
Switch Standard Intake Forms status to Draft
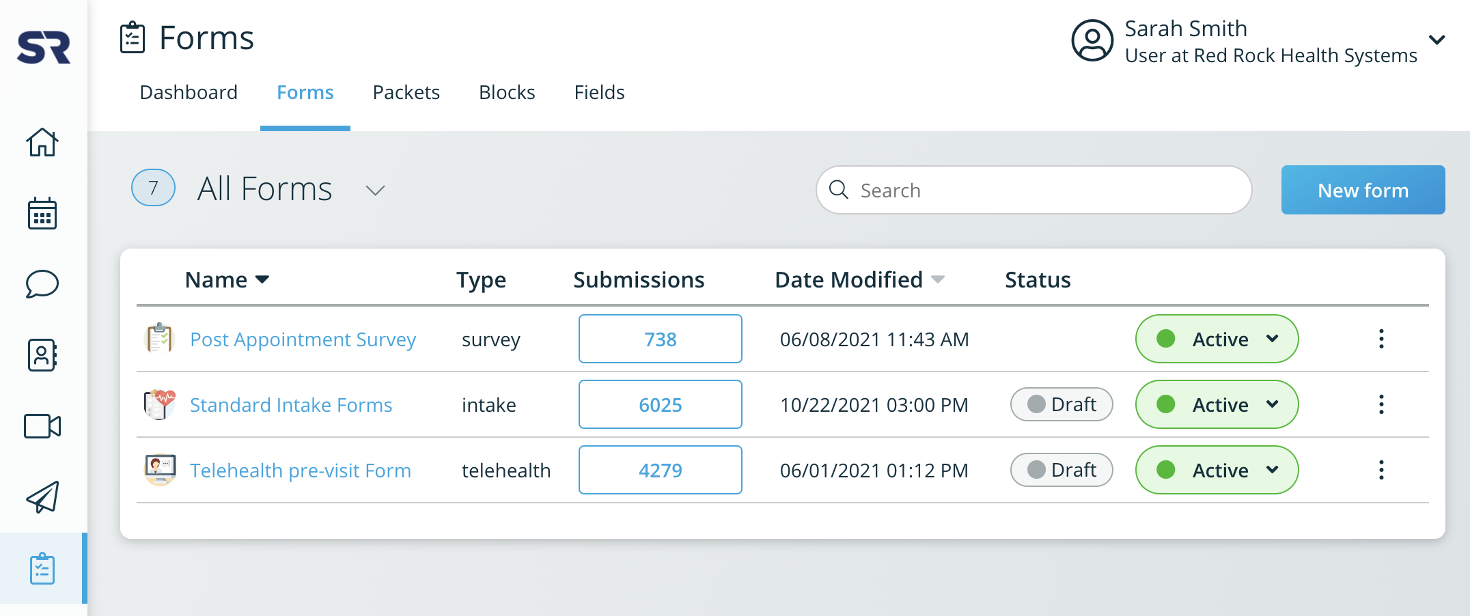coord(1061,404)
